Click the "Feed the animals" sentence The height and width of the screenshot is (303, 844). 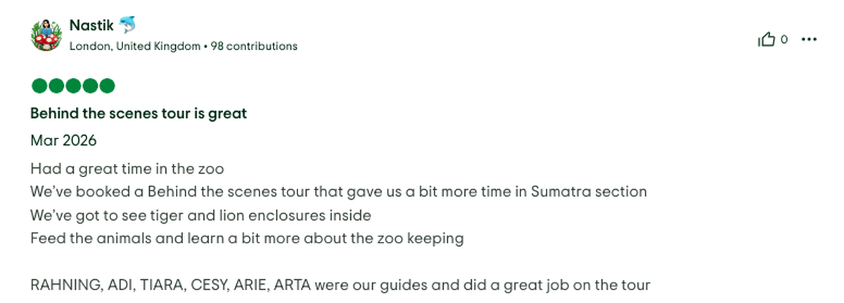pyautogui.click(x=247, y=238)
